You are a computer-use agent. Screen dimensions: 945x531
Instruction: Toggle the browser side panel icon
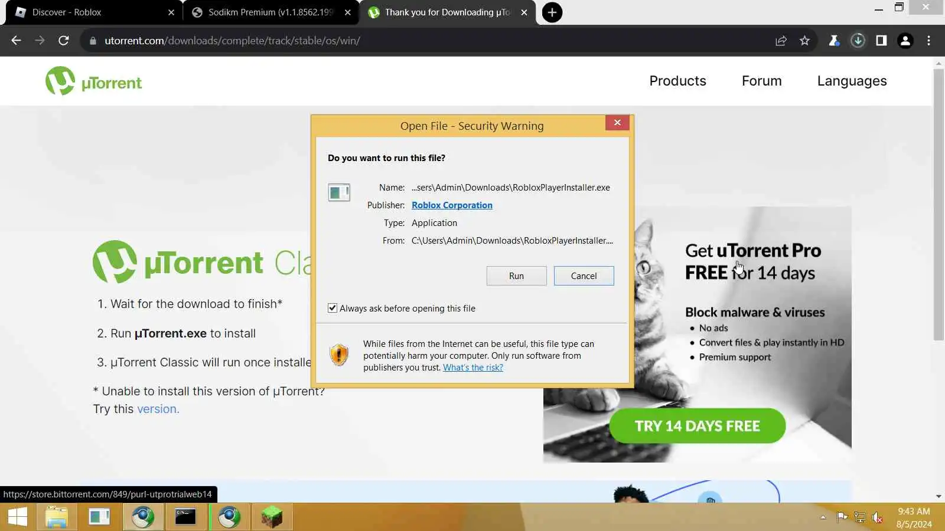click(x=881, y=41)
